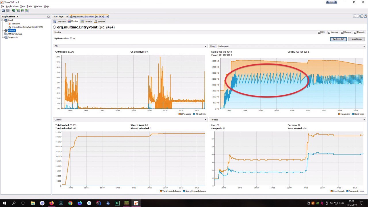Close the Threads graph panel
The width and height of the screenshot is (368, 207).
point(364,120)
